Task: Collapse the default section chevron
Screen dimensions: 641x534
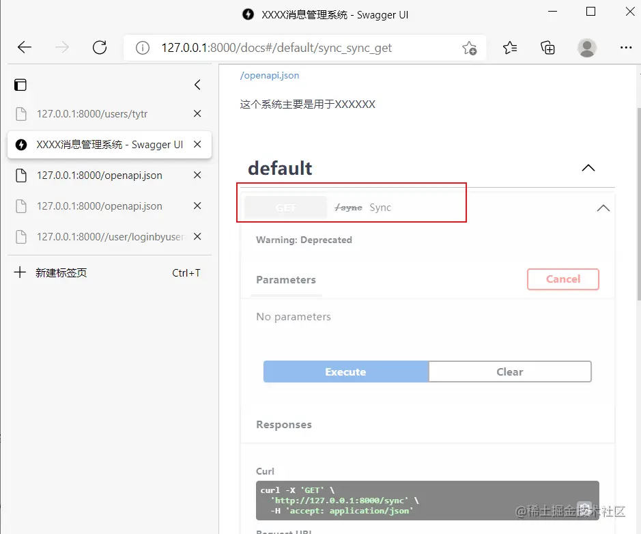Action: coord(588,168)
